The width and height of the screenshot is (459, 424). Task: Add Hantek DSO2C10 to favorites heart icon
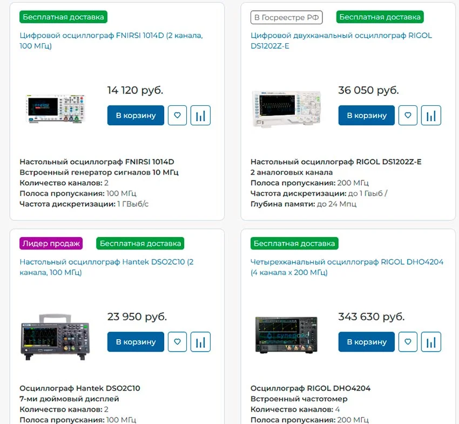pos(177,342)
